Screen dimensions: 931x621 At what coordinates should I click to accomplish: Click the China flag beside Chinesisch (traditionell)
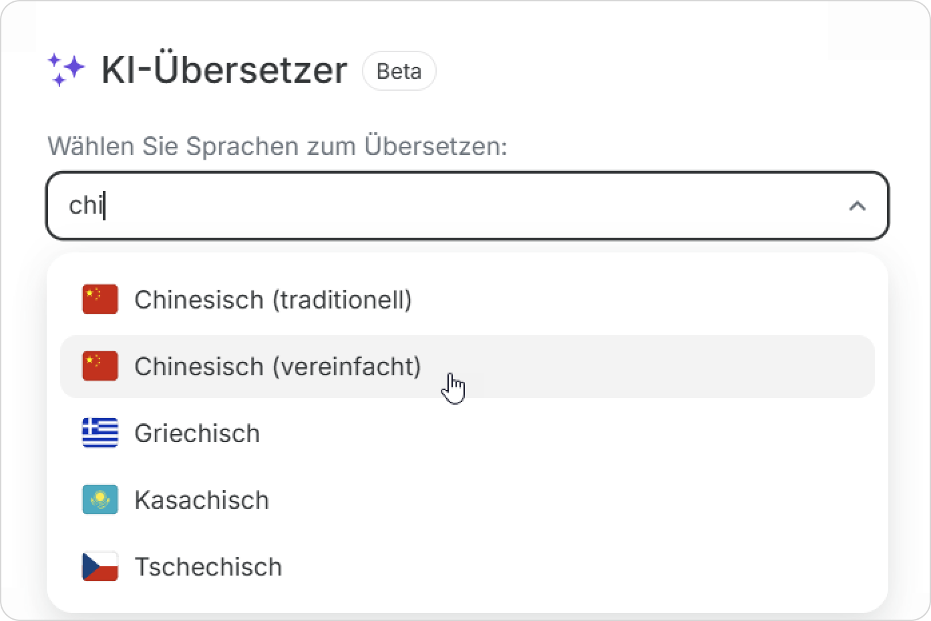(100, 299)
